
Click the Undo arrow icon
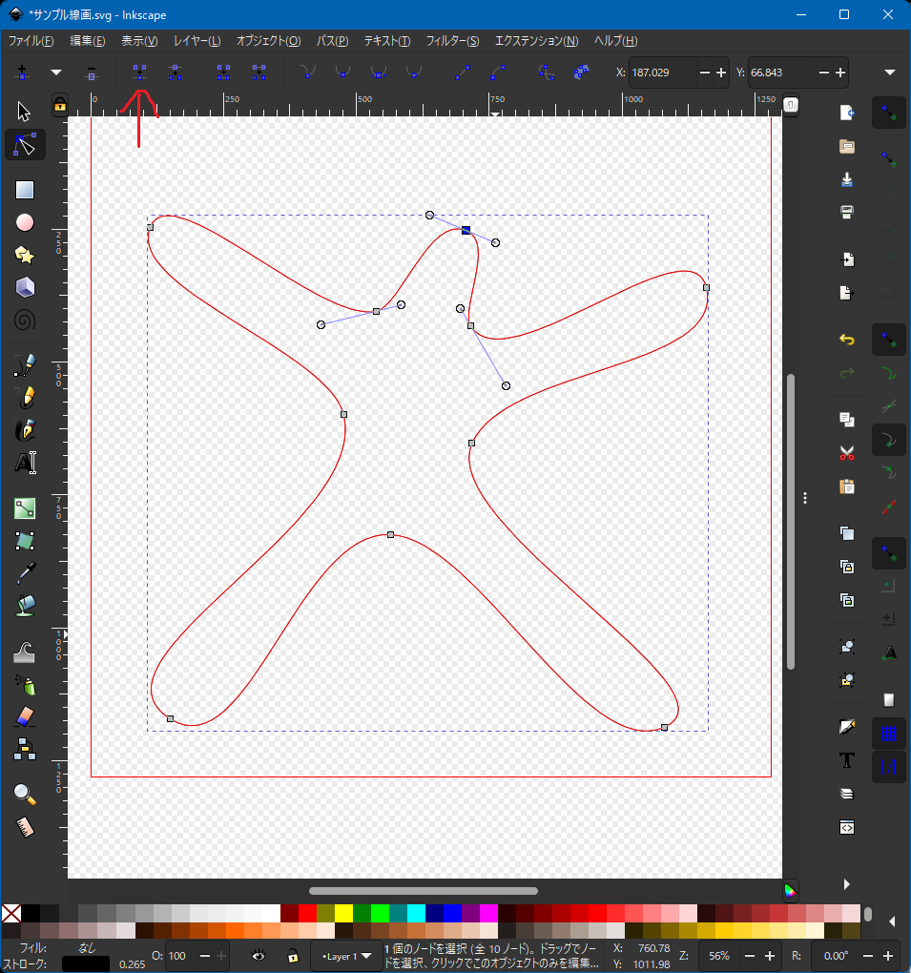tap(846, 340)
